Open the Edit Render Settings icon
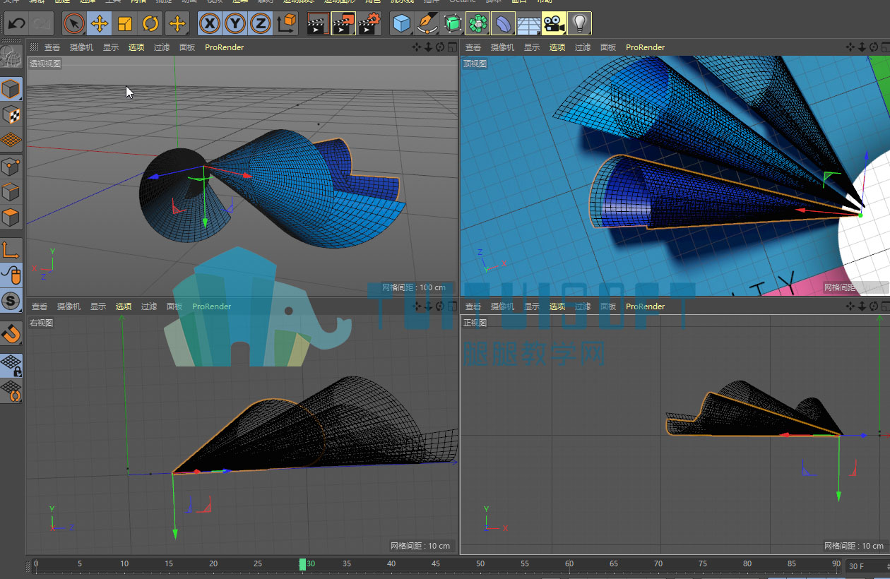 (x=369, y=23)
